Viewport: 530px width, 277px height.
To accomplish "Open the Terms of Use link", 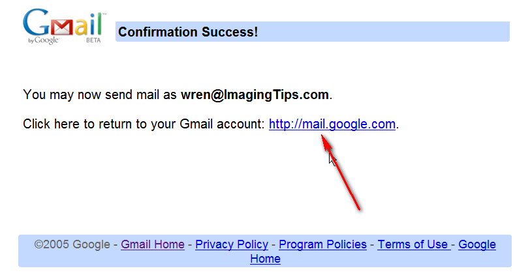I will (413, 244).
